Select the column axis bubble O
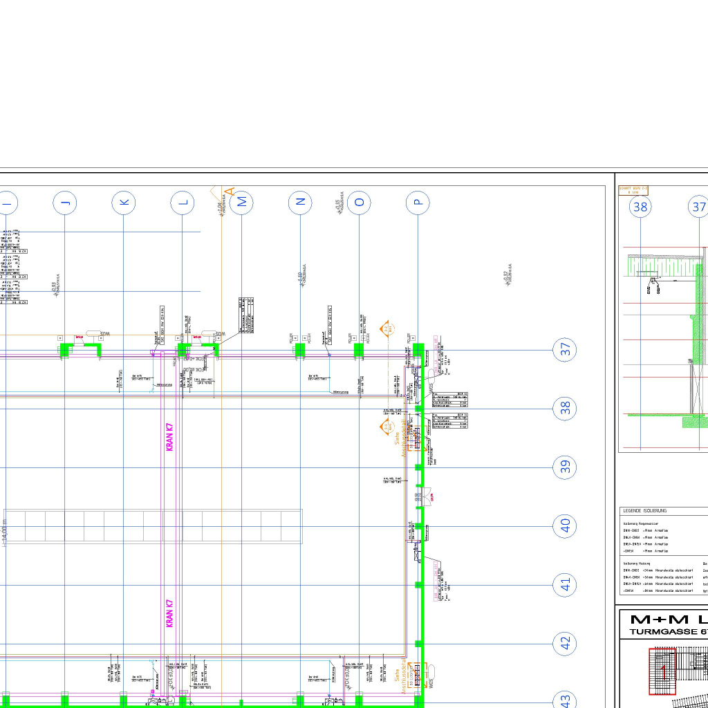Image resolution: width=708 pixels, height=708 pixels. click(359, 203)
